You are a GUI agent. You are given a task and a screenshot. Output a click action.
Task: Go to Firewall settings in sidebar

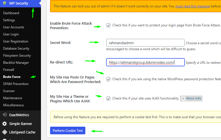tap(9, 70)
